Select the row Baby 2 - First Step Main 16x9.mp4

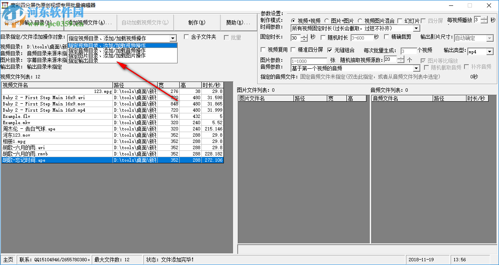point(113,110)
